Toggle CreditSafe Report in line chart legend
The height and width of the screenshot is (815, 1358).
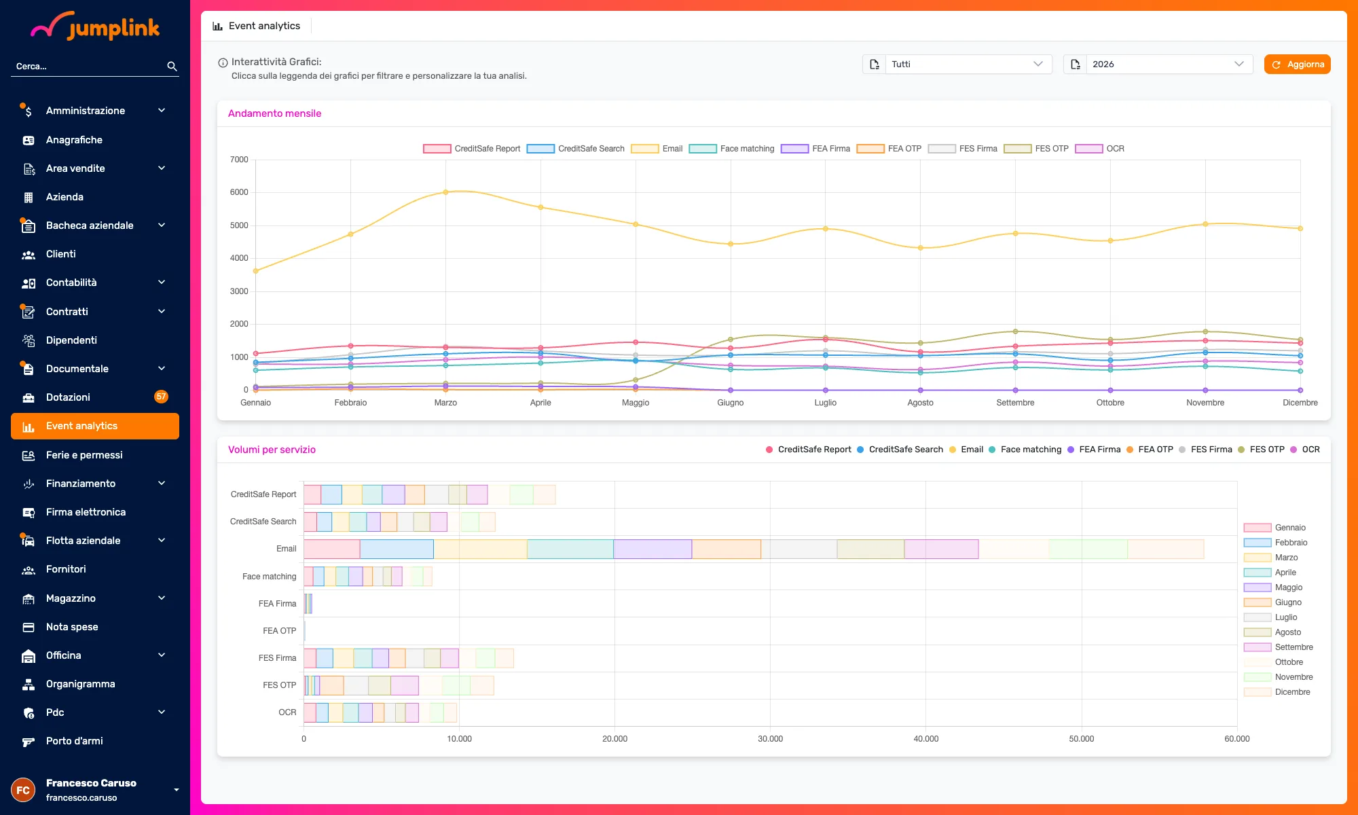pos(472,149)
